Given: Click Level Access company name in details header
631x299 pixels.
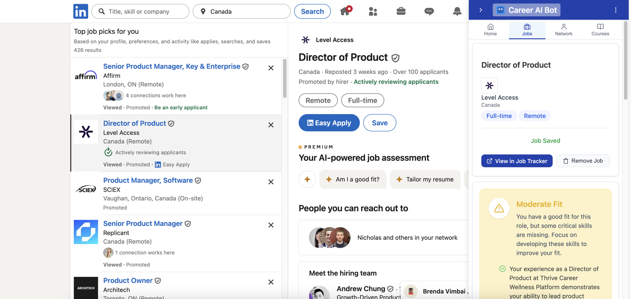Looking at the screenshot, I should pos(334,40).
